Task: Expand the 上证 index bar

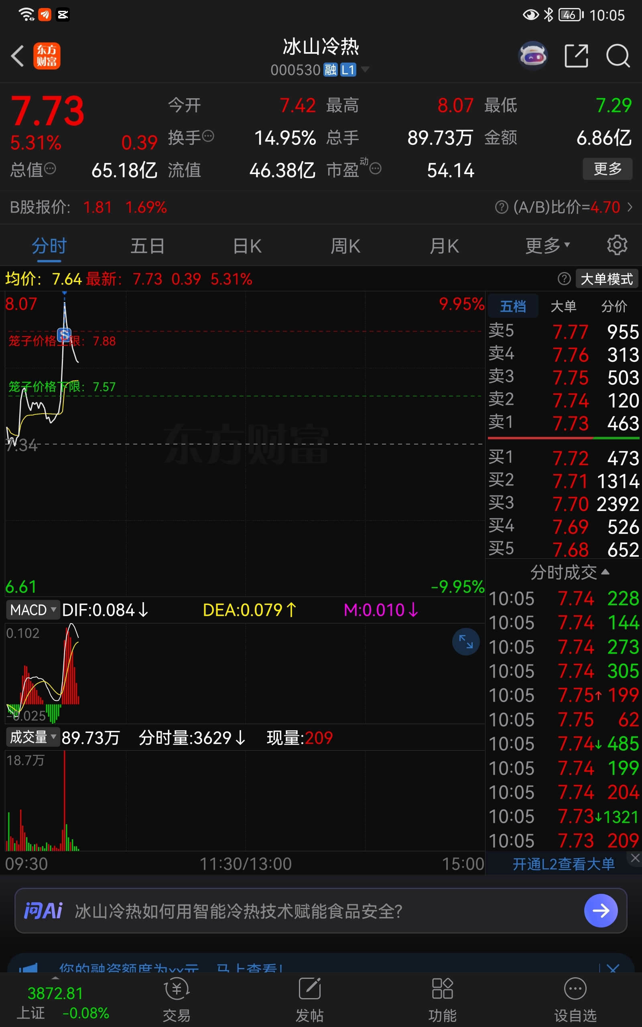Action: point(55,978)
